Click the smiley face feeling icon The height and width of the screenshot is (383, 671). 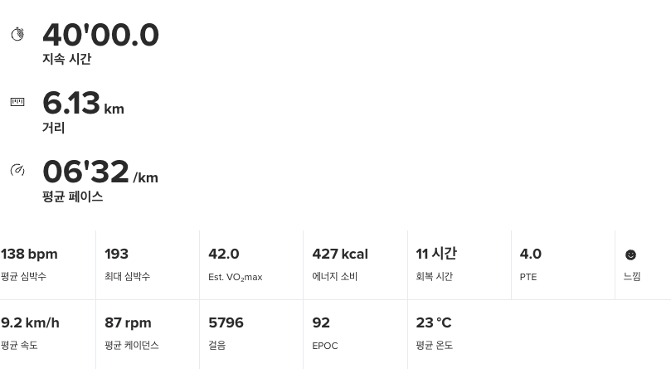click(630, 255)
